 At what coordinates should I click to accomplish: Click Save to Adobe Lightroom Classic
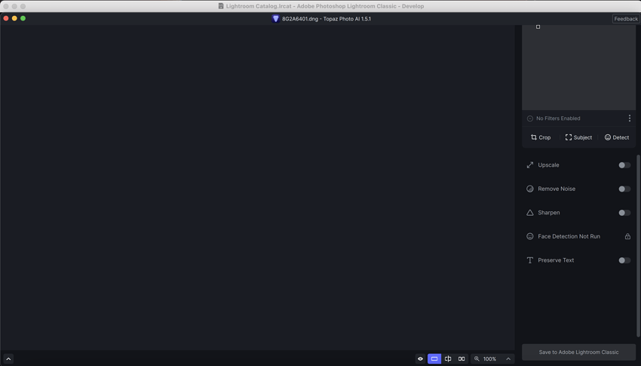tap(578, 352)
